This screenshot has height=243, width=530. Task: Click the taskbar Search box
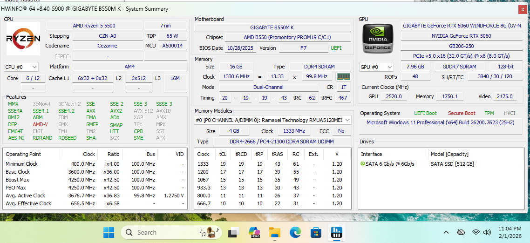[172, 232]
